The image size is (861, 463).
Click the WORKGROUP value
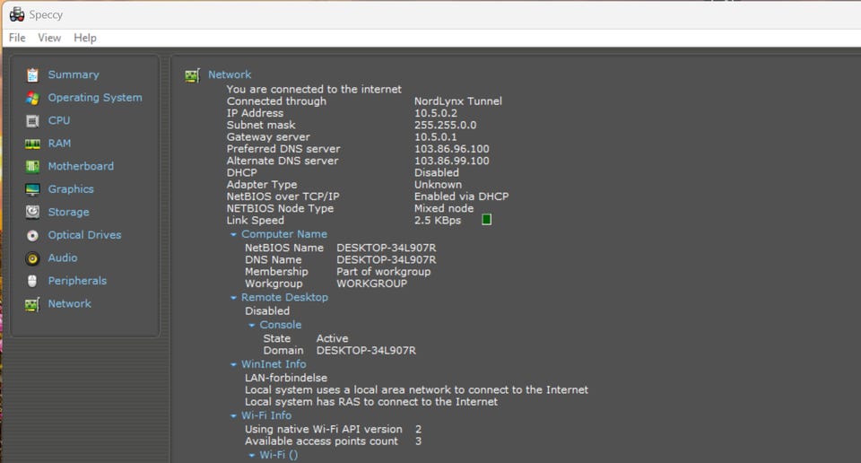click(371, 284)
